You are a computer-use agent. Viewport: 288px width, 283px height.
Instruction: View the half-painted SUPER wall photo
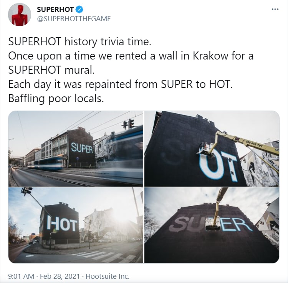pyautogui.click(x=212, y=225)
